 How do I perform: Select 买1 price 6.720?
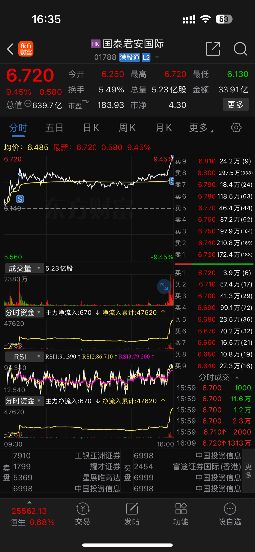pos(207,273)
